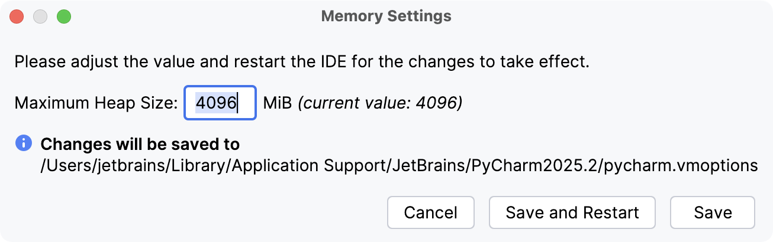The image size is (773, 242).
Task: Click the italic "current value: 4096" hint
Action: 380,103
